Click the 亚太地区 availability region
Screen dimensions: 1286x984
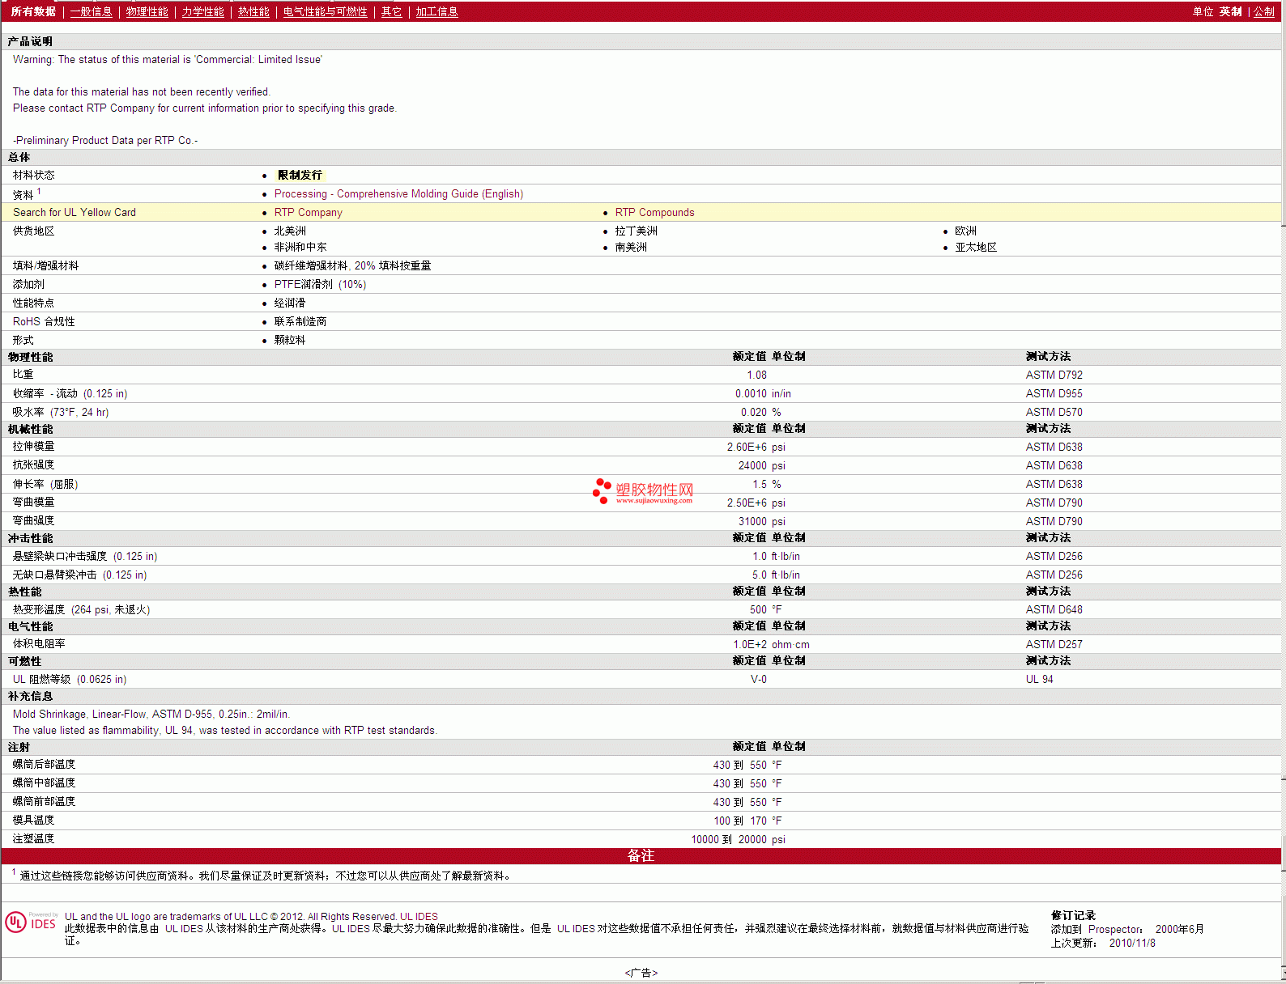(976, 247)
